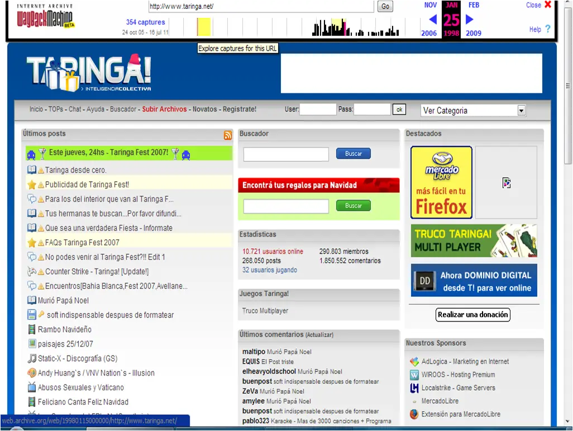Viewport: 573px width, 431px height.
Task: Click Localstrike sponsor icon
Action: 414,388
